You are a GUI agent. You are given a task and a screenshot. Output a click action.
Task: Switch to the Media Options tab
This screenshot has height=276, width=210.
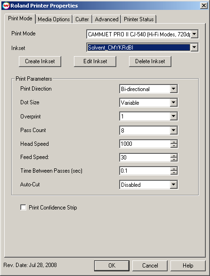(x=54, y=19)
